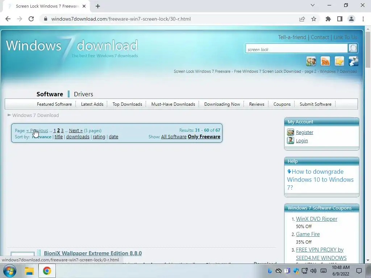Click the page vertical scrollbar thumb

(x=368, y=50)
